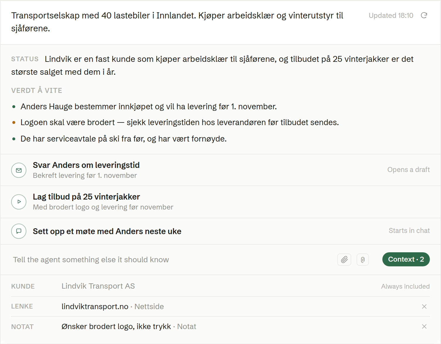Click the play icon for Lag tilbud
441x344 pixels.
19,202
